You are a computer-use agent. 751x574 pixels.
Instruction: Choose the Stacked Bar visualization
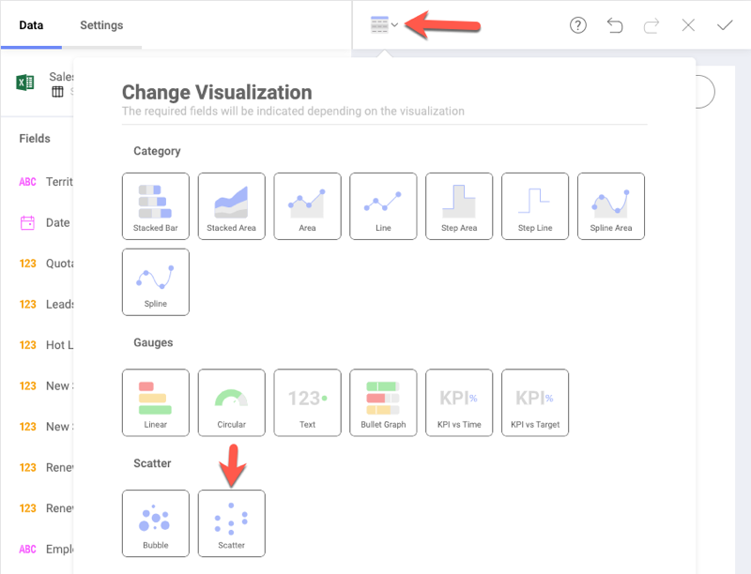click(155, 205)
